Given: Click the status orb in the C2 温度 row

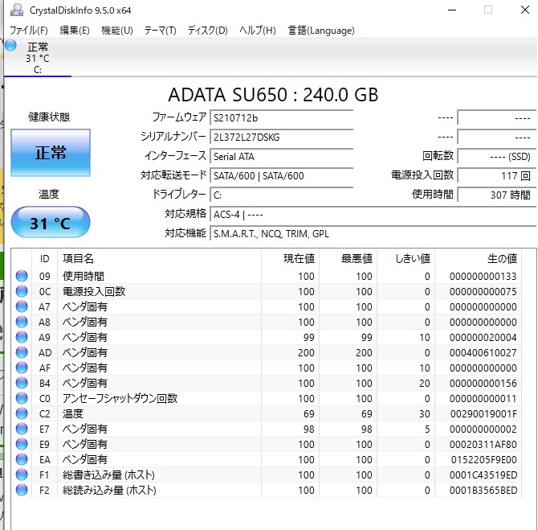Looking at the screenshot, I should click(22, 413).
